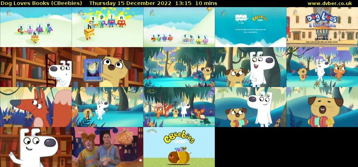Open thumbnail with five animals gathered in jungle
The image size is (358, 167).
(x=179, y=107)
